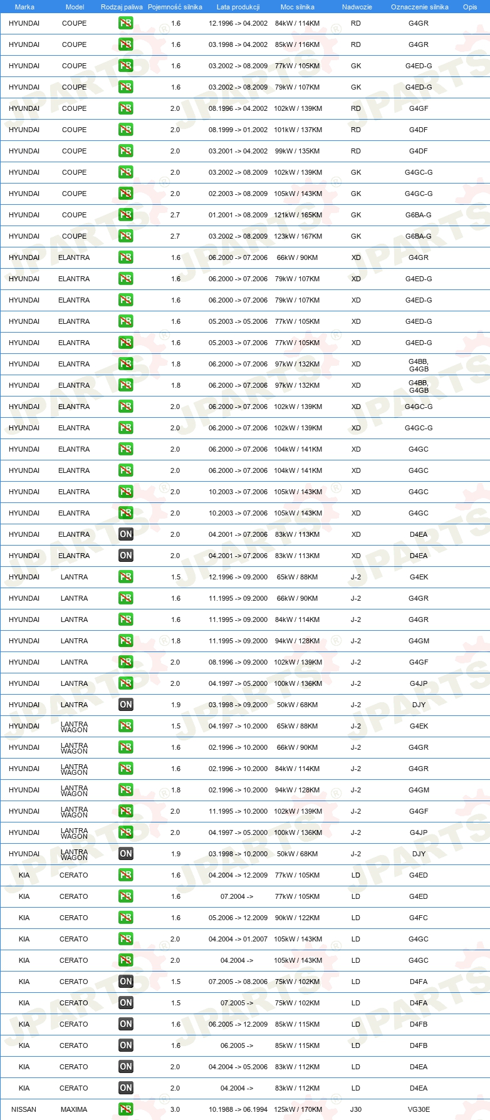The height and width of the screenshot is (1120, 490).
Task: Select the 90kW / 122KM power cell
Action: (298, 918)
